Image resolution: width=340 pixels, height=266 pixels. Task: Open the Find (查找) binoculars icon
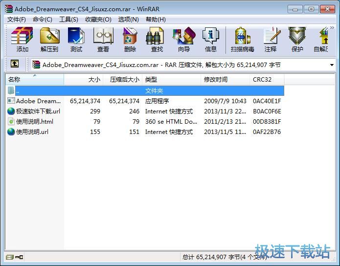pyautogui.click(x=157, y=40)
